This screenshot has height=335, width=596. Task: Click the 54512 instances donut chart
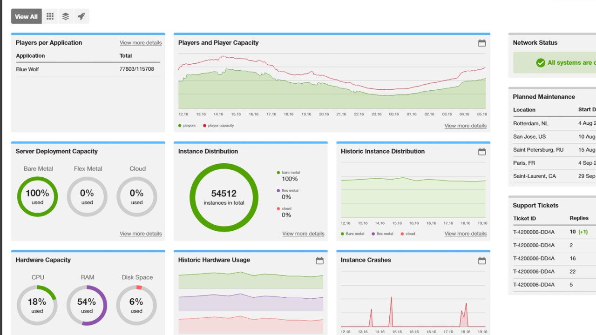[224, 197]
